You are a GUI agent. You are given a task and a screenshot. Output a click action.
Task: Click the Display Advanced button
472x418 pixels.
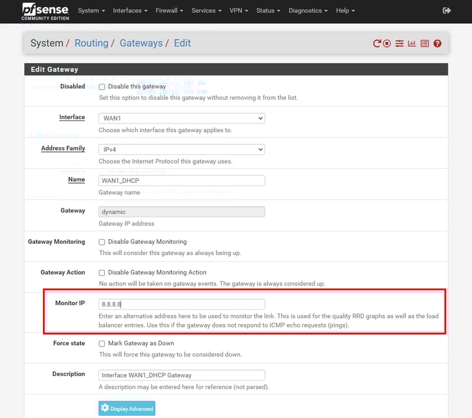pos(127,409)
